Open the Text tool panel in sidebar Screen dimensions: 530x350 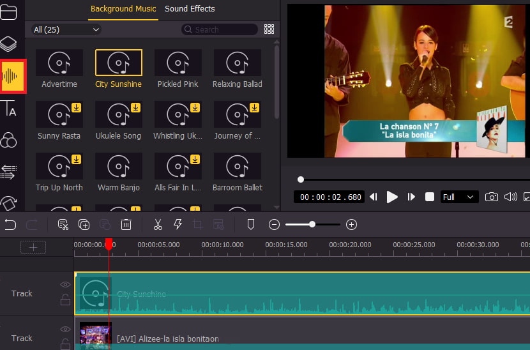pos(8,108)
